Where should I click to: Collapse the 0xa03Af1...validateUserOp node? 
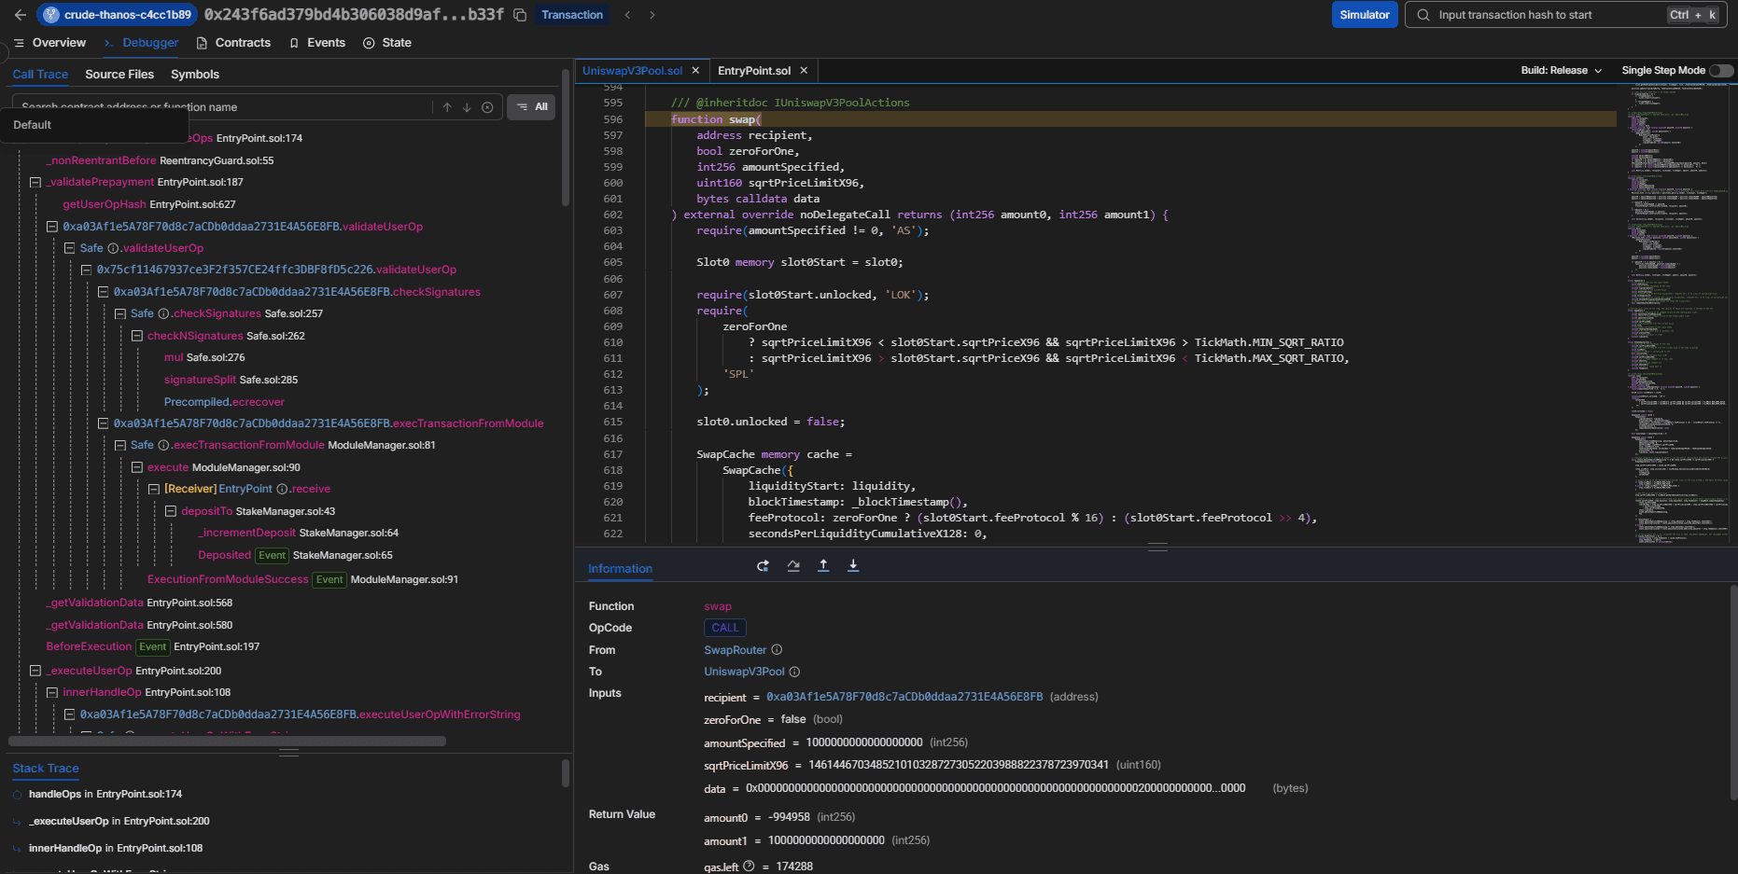click(x=52, y=227)
